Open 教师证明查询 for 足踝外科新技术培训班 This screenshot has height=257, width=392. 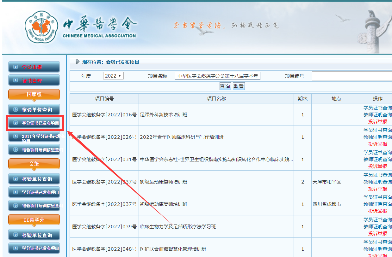[377, 115]
